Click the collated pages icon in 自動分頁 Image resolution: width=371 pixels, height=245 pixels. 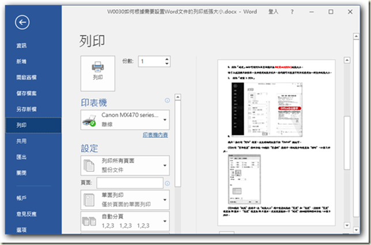point(89,221)
